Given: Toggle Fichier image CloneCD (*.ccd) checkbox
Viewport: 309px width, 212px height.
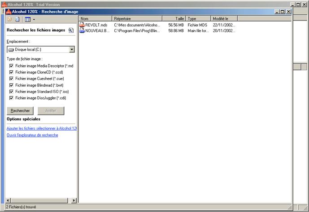Looking at the screenshot, I should point(11,72).
